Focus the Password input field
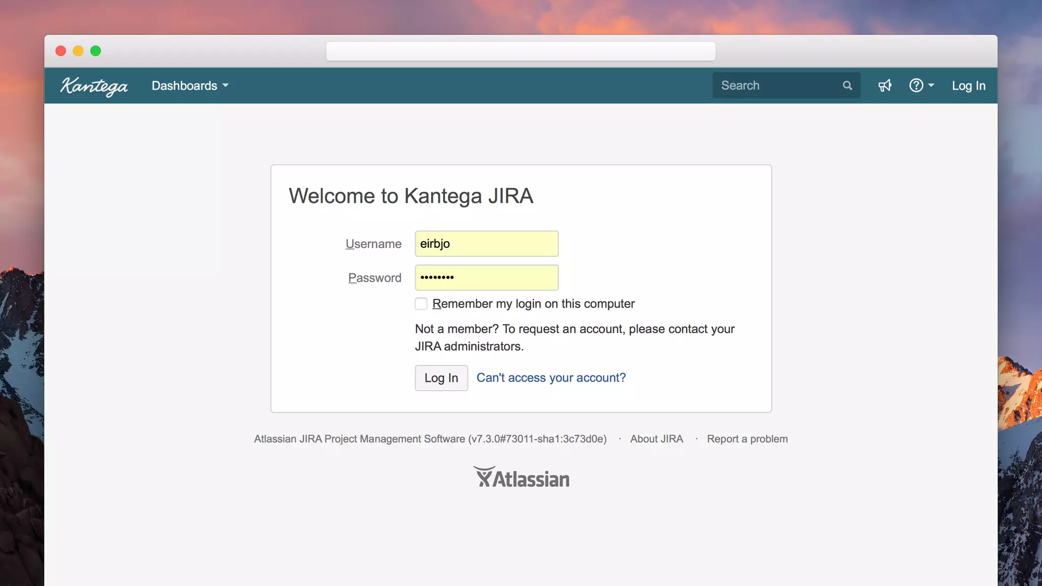 (486, 277)
